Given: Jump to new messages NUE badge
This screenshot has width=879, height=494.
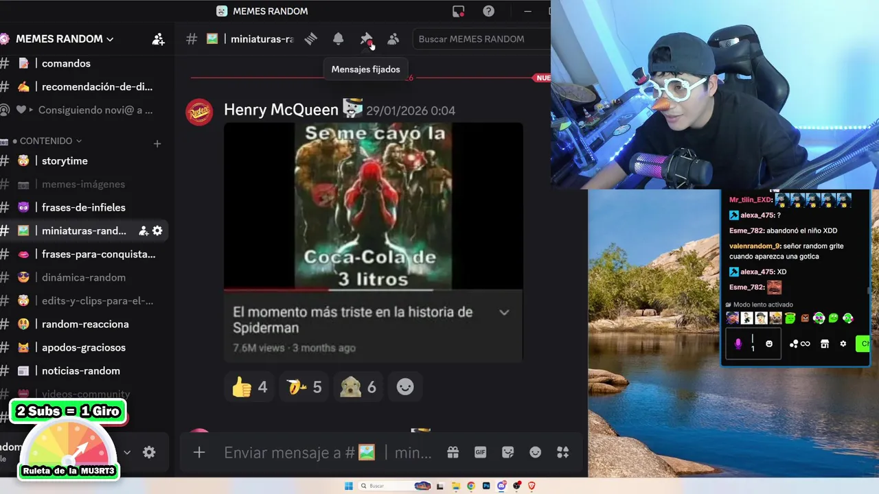Looking at the screenshot, I should point(542,78).
